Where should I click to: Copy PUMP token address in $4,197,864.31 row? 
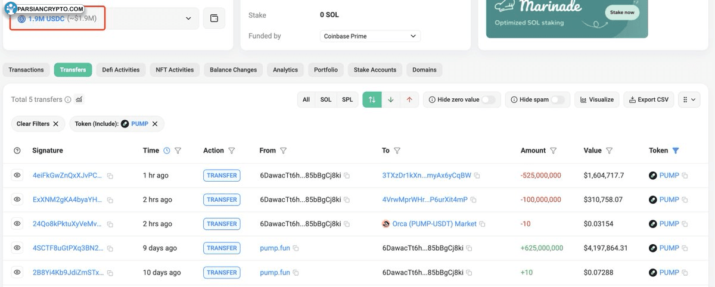685,248
